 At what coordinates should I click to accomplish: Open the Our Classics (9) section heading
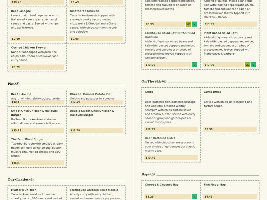[21, 179]
